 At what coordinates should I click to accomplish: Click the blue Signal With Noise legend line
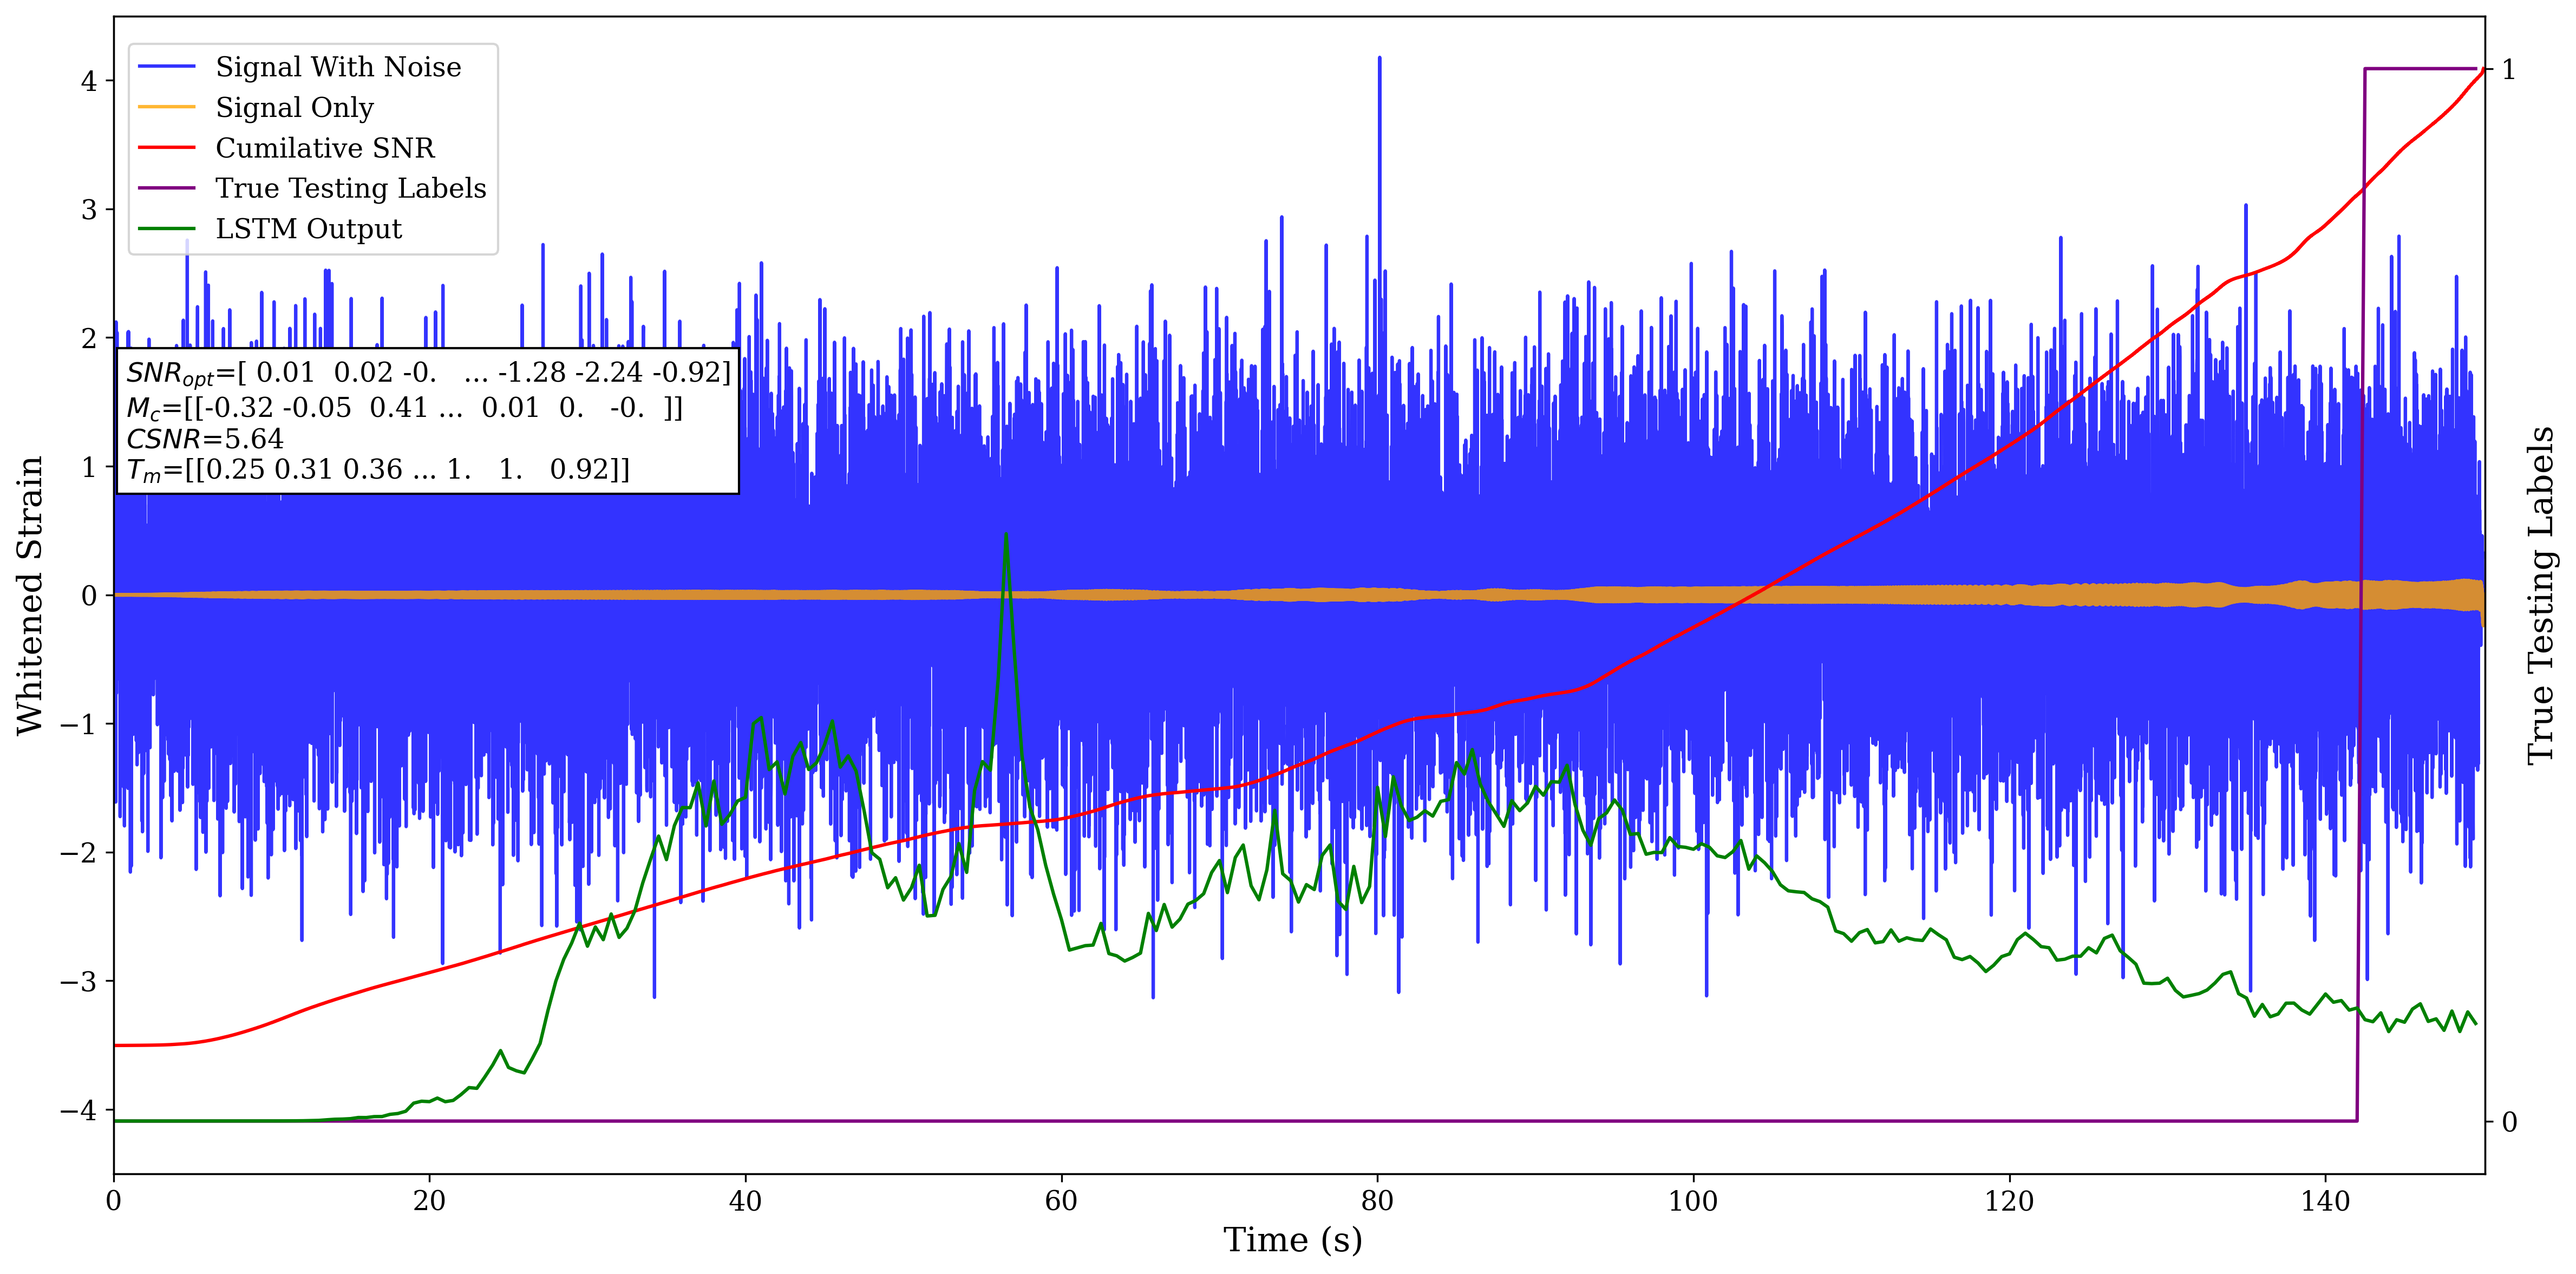166,67
